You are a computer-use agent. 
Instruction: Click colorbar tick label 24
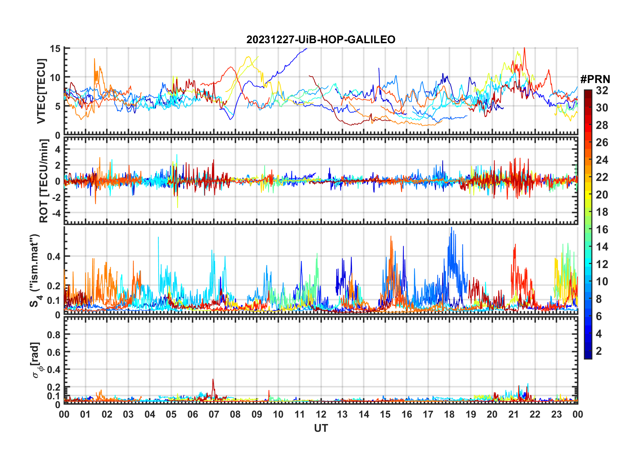click(x=602, y=160)
